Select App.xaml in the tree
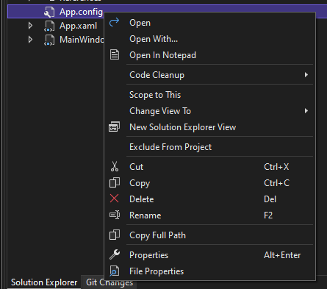327x289 pixels. [78, 26]
